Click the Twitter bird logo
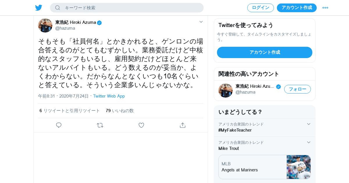 [x=39, y=8]
